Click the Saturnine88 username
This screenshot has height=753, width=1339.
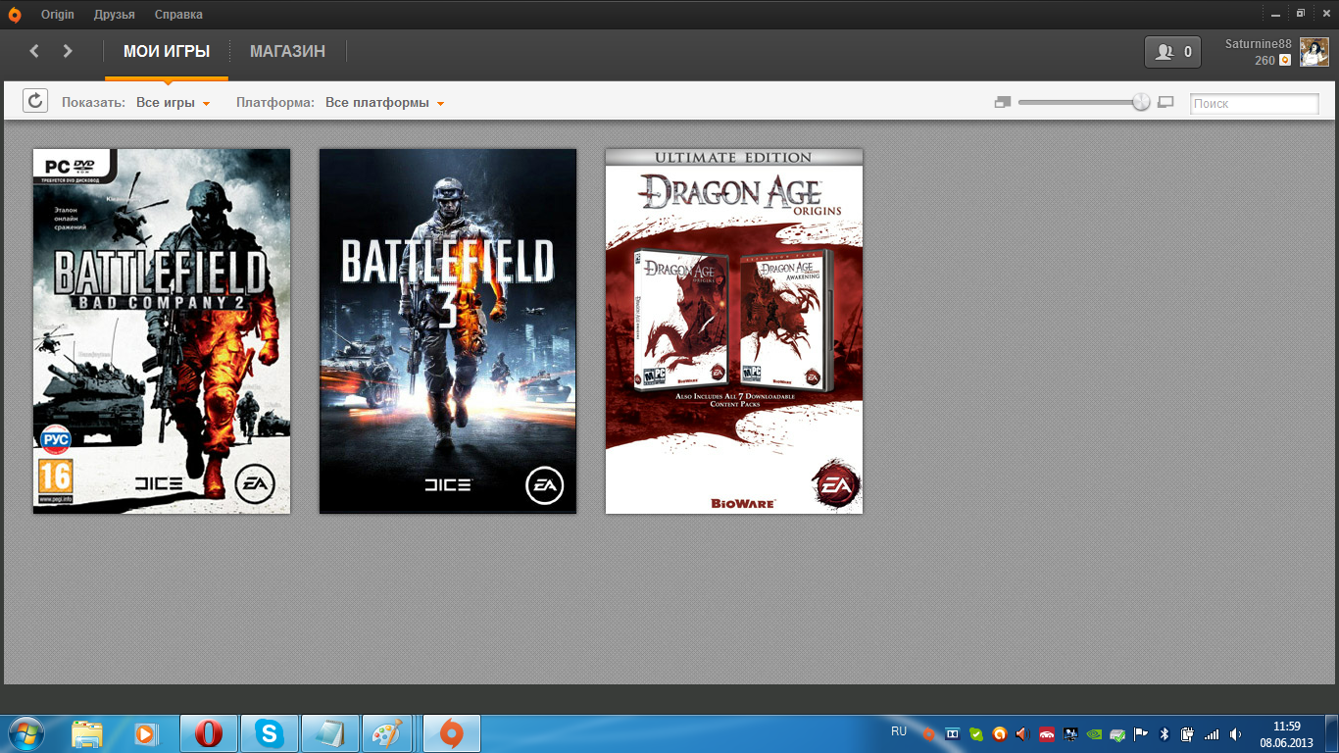click(1259, 44)
